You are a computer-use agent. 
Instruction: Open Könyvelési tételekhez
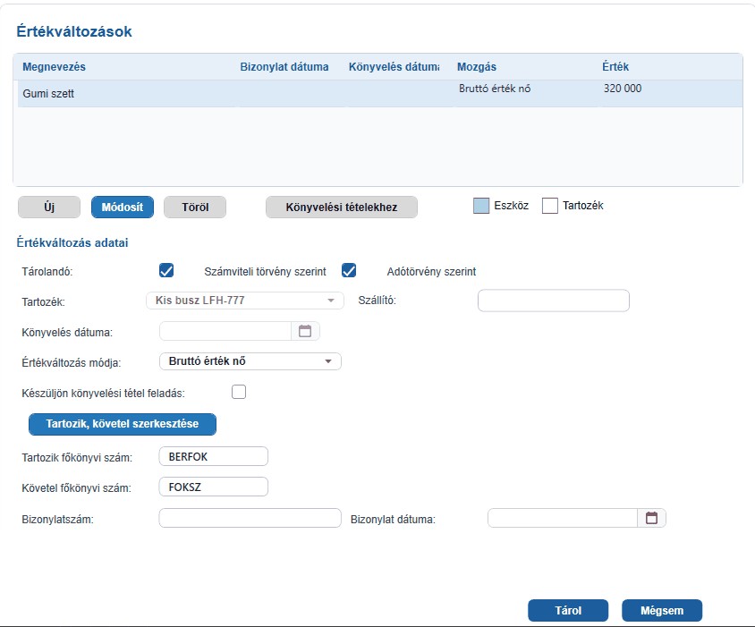[342, 208]
